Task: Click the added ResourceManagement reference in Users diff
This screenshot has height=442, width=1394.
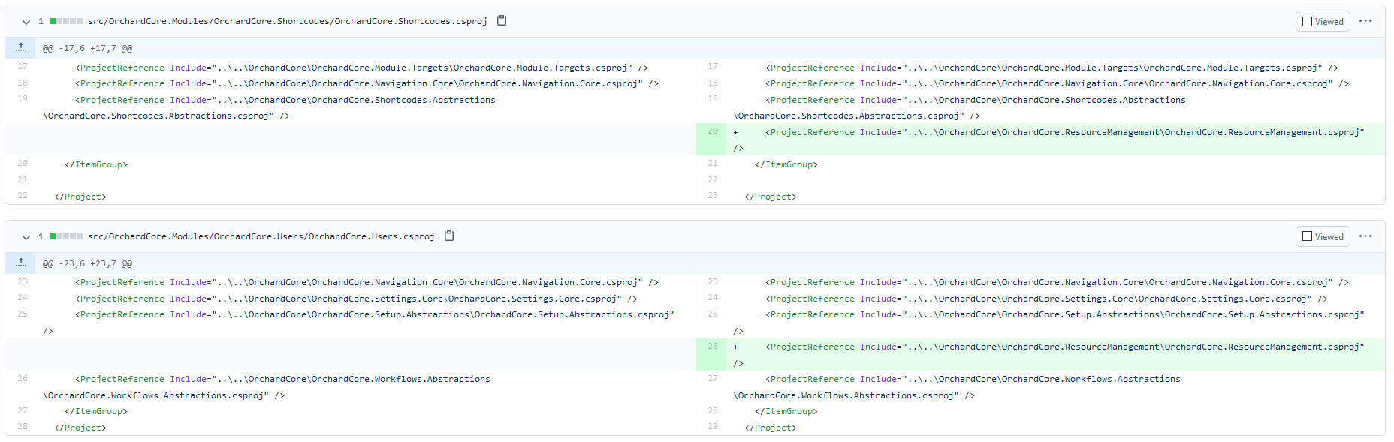Action: point(1049,355)
